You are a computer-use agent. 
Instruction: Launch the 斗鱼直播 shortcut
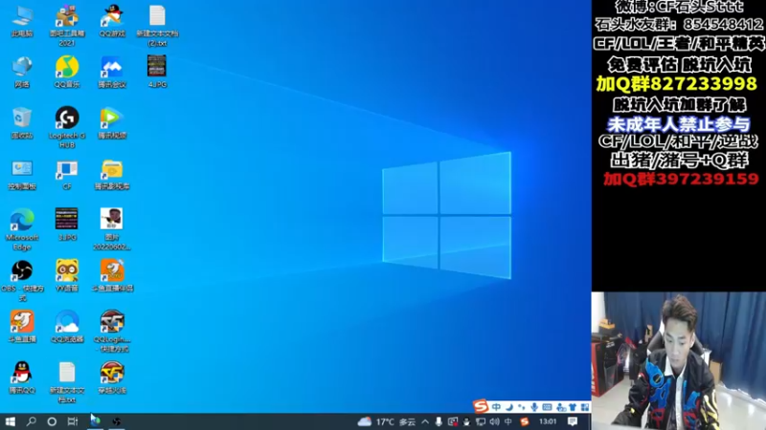pos(22,326)
